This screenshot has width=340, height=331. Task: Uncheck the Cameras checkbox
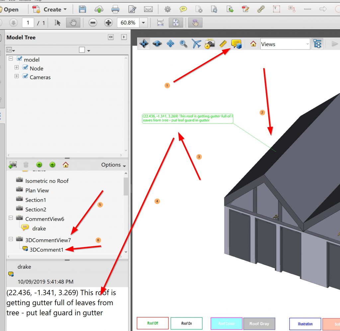(x=25, y=77)
